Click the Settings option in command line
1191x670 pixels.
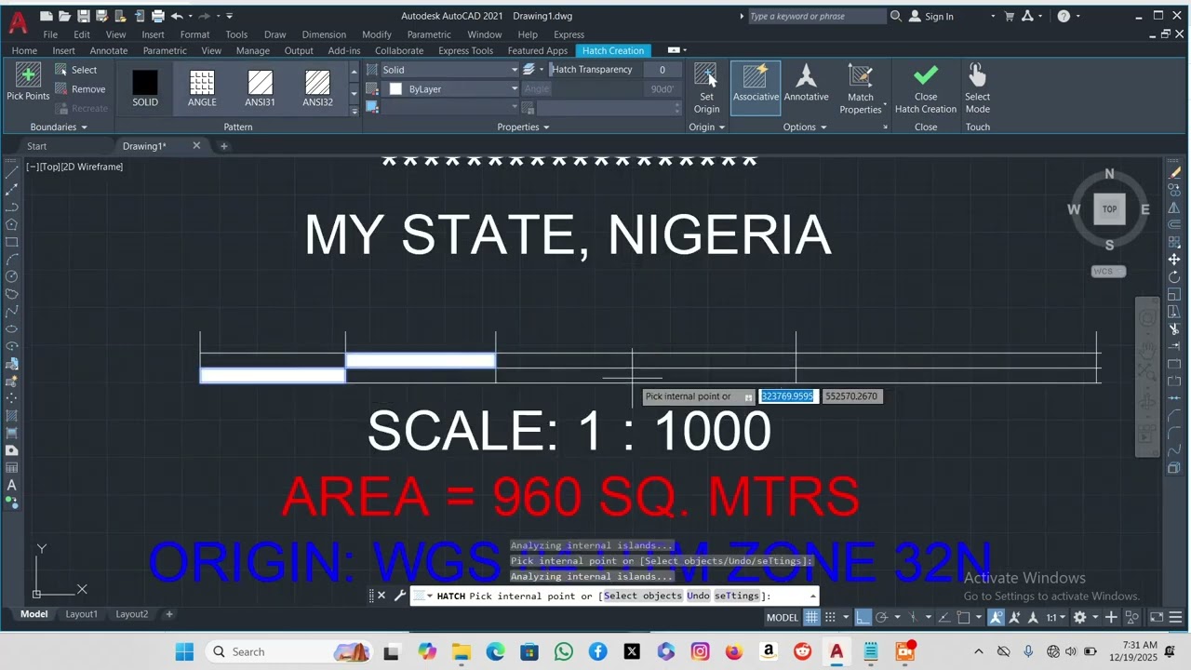tap(737, 596)
